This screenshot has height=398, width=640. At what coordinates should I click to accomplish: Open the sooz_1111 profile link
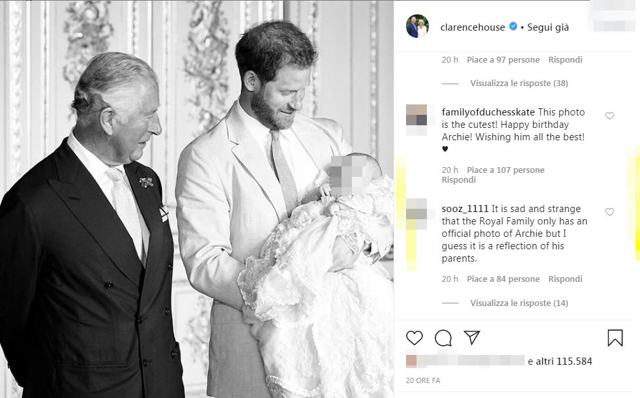click(x=465, y=209)
